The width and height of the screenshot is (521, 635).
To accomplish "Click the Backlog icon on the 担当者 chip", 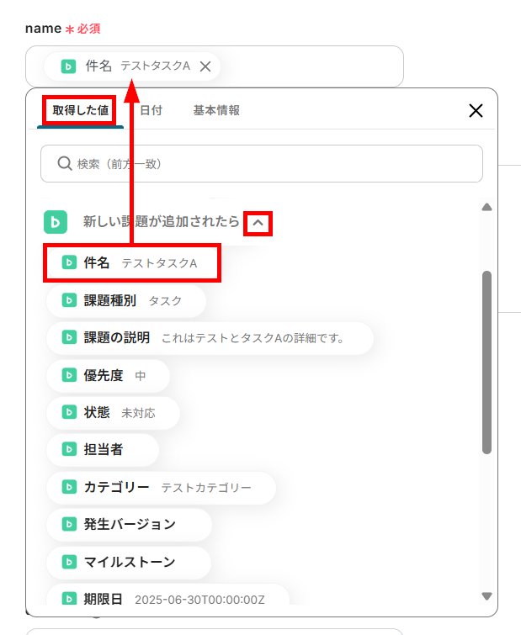I will click(x=70, y=450).
